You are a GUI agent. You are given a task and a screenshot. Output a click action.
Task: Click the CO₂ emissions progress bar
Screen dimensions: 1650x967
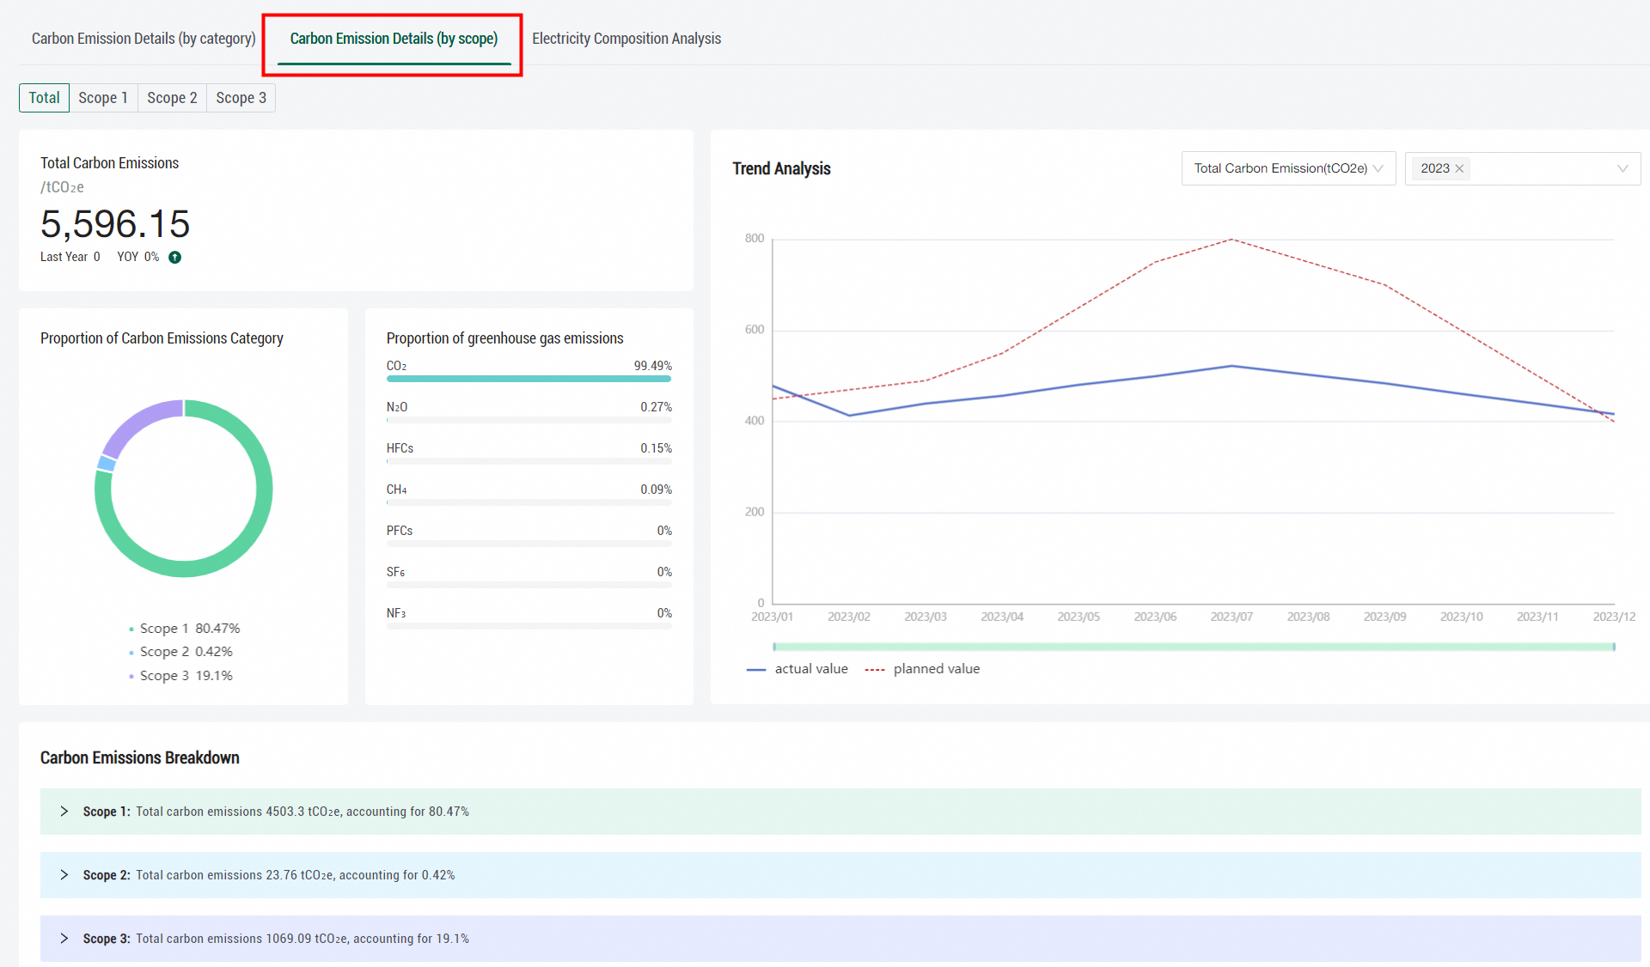click(x=528, y=379)
